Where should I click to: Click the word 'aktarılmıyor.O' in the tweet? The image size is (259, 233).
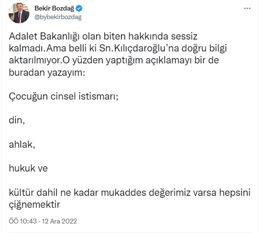click(39, 61)
